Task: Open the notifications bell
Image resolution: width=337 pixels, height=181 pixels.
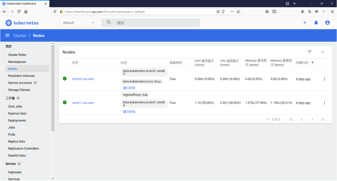Action: 316,23
